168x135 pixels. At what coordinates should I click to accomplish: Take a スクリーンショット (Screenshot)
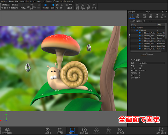pos(161,129)
